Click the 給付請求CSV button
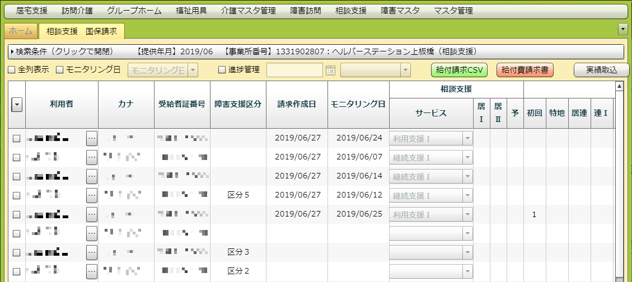This screenshot has height=282, width=632. (x=459, y=70)
